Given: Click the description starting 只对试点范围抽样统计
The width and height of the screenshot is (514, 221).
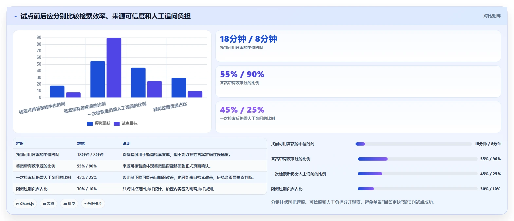Looking at the screenshot, I should tap(170, 189).
